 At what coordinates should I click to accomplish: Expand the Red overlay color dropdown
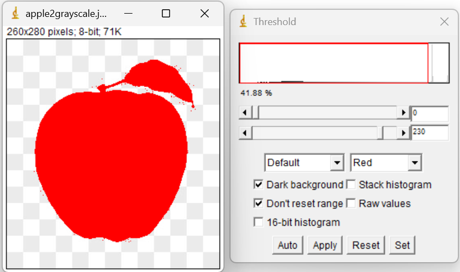point(386,162)
